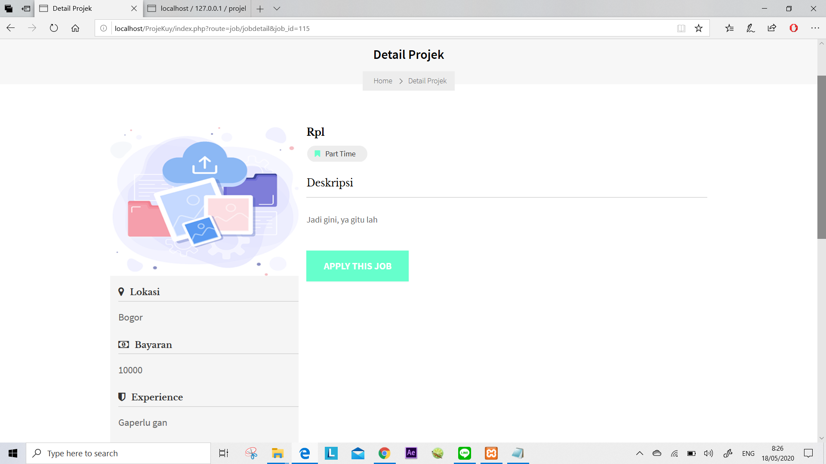Open After Effects from taskbar
This screenshot has height=464, width=826.
coord(411,453)
